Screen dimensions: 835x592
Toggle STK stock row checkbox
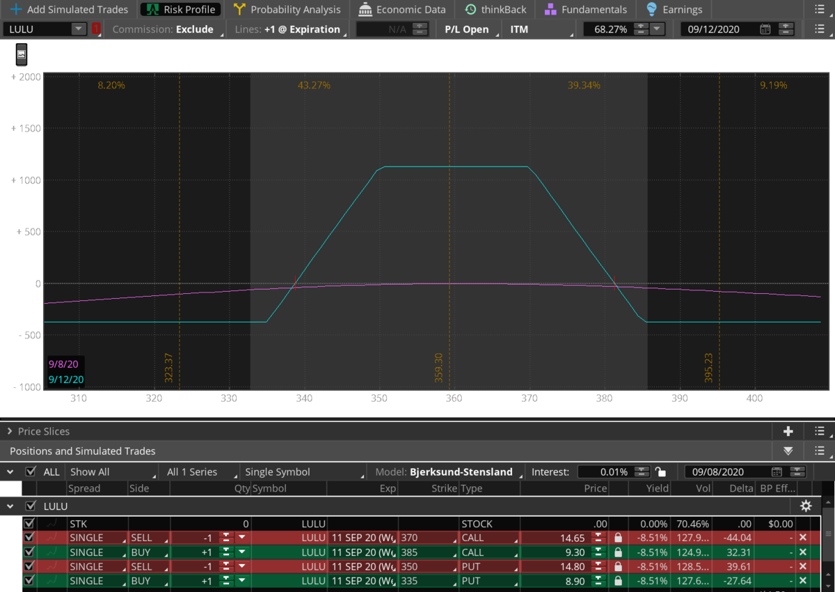tap(29, 523)
